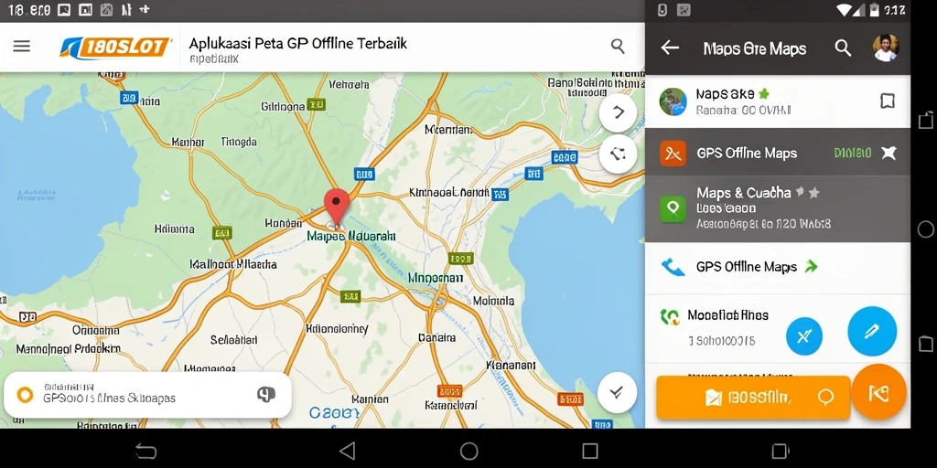
Task: Open the profile avatar in panel header
Action: click(885, 48)
